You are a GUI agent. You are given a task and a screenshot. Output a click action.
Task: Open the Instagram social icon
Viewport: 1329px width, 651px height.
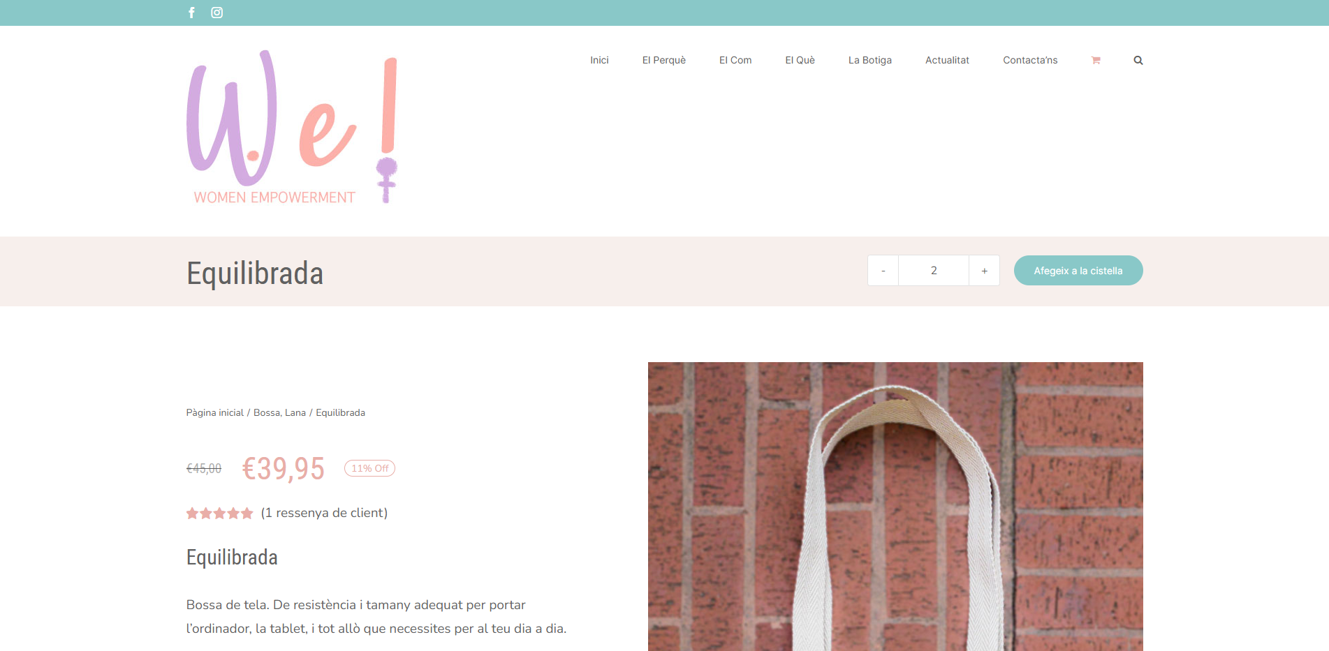(217, 13)
